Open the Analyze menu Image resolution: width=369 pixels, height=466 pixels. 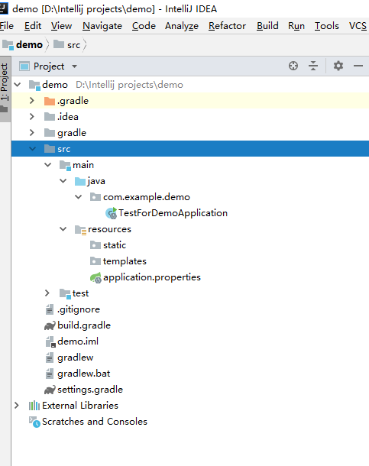(x=182, y=26)
